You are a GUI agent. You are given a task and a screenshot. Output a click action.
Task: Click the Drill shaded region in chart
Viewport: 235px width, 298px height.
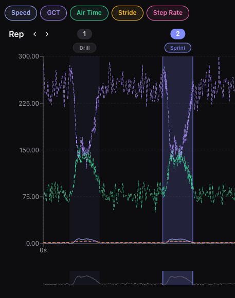coord(85,150)
